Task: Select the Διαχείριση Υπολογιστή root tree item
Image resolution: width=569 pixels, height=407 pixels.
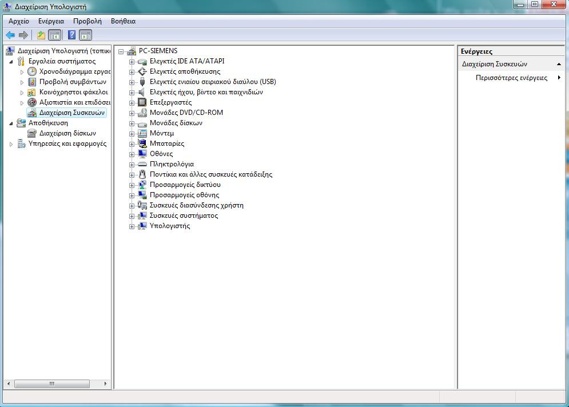Action: tap(64, 51)
